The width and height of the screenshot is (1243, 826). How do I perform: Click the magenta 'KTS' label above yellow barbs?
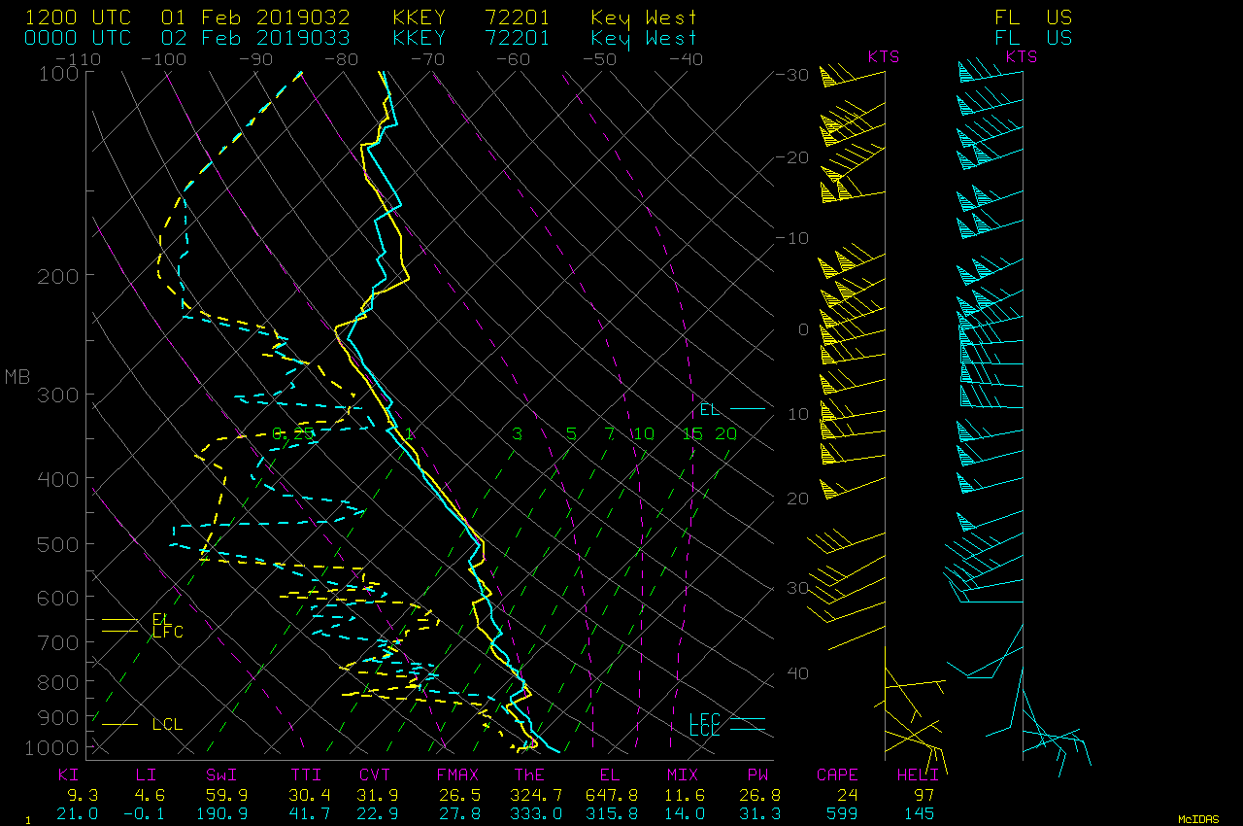click(884, 57)
